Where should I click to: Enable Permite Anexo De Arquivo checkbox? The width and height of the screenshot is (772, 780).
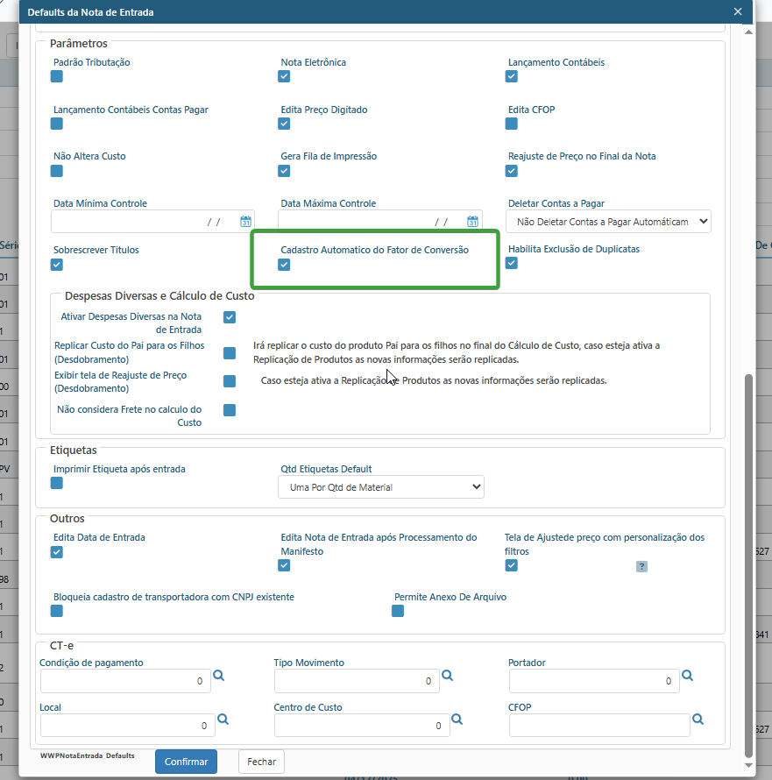coord(398,611)
